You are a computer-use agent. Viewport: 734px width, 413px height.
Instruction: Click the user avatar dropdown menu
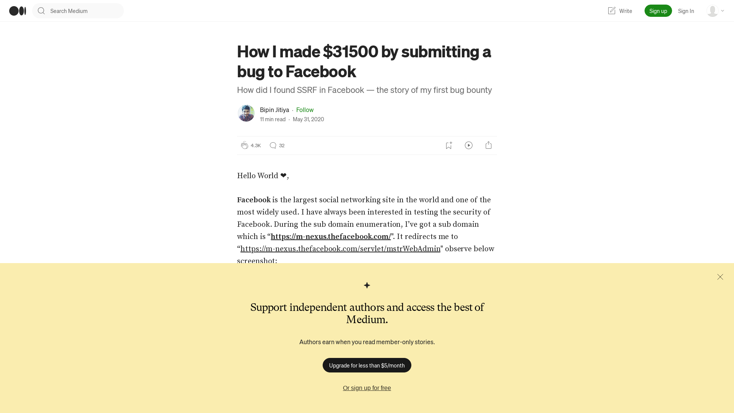715,11
